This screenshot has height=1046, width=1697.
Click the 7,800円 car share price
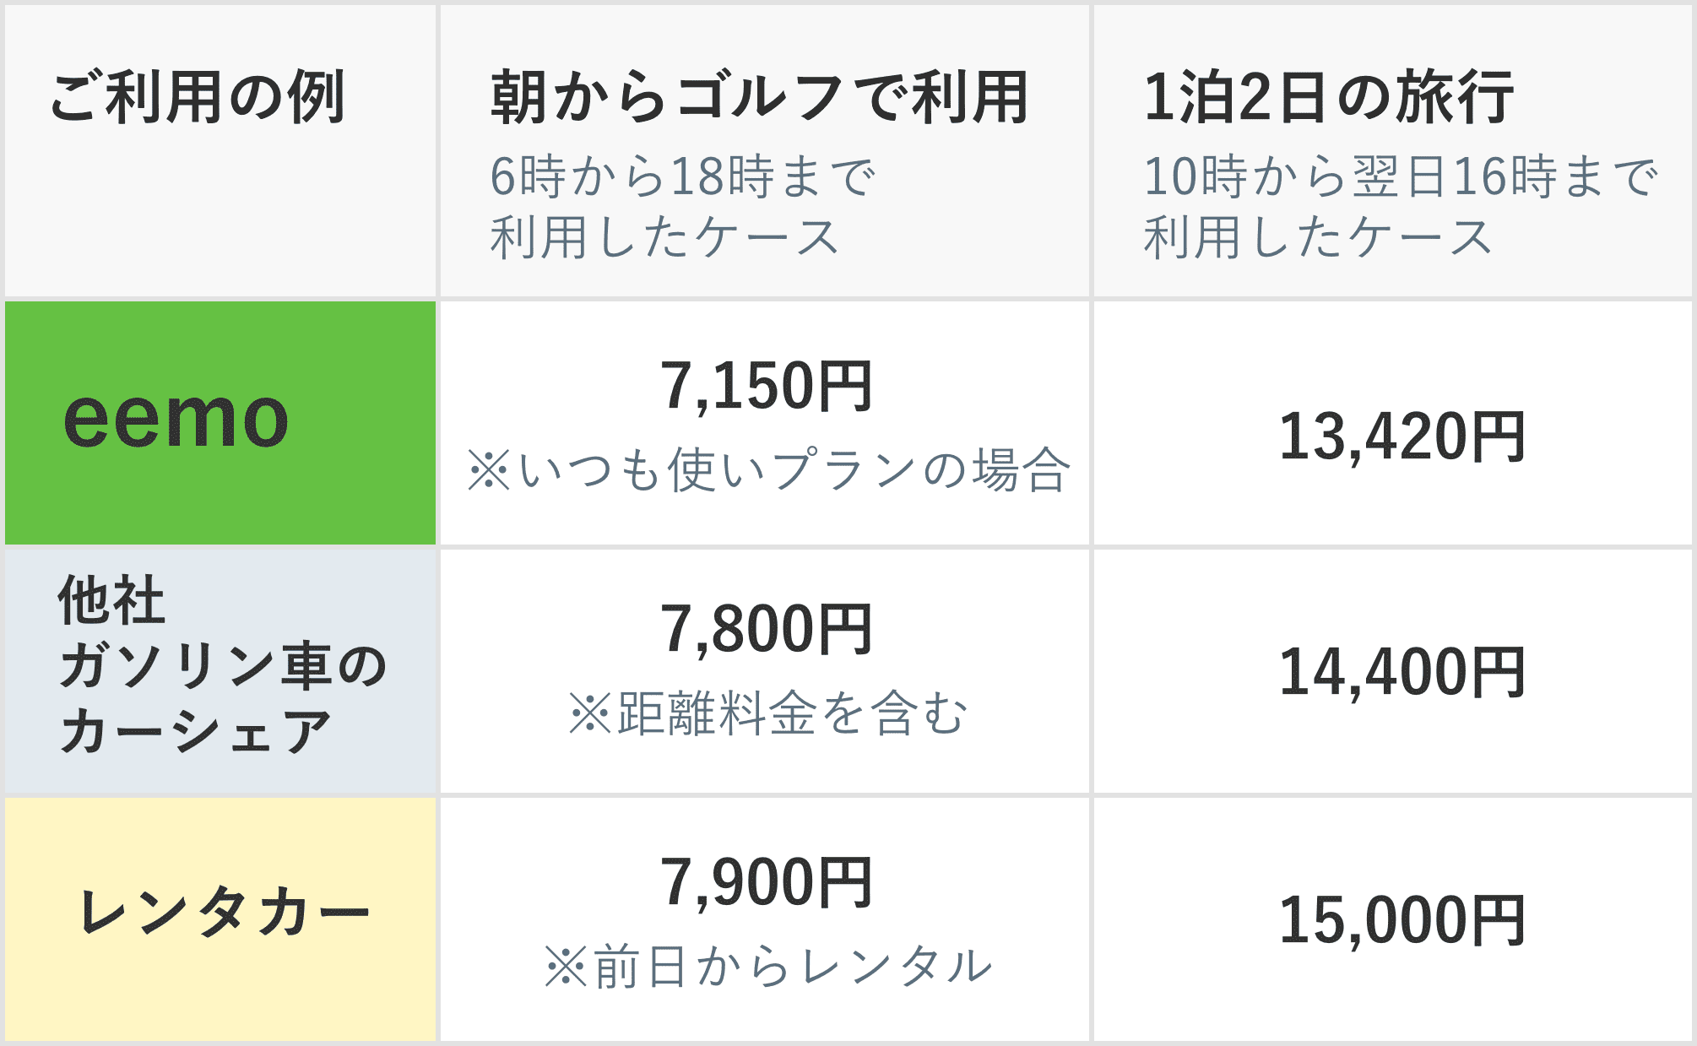(767, 630)
